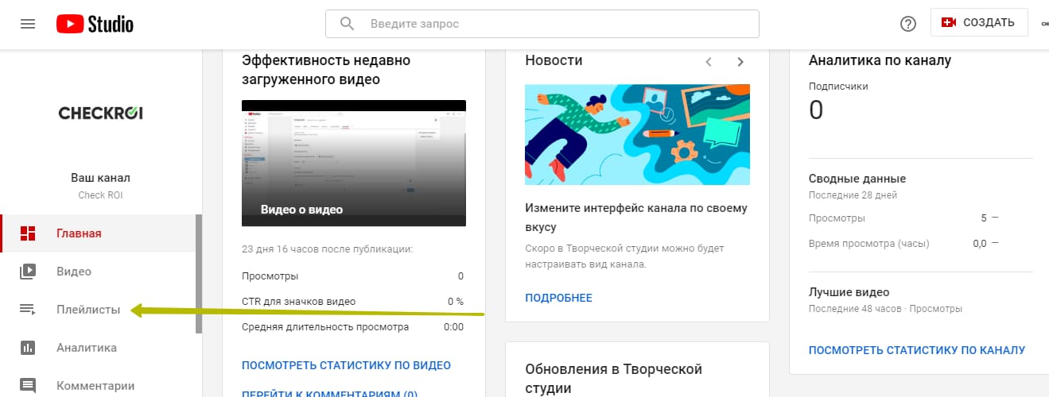Click the 'Ваш канал' label

[x=101, y=178]
